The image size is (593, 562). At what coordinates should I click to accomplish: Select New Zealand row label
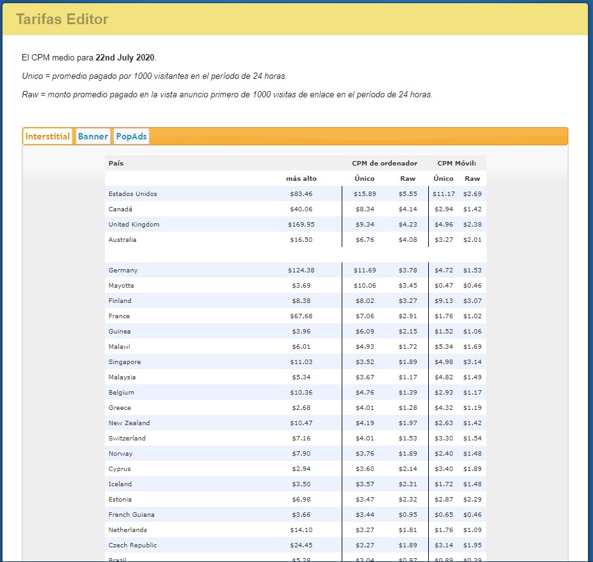click(129, 423)
